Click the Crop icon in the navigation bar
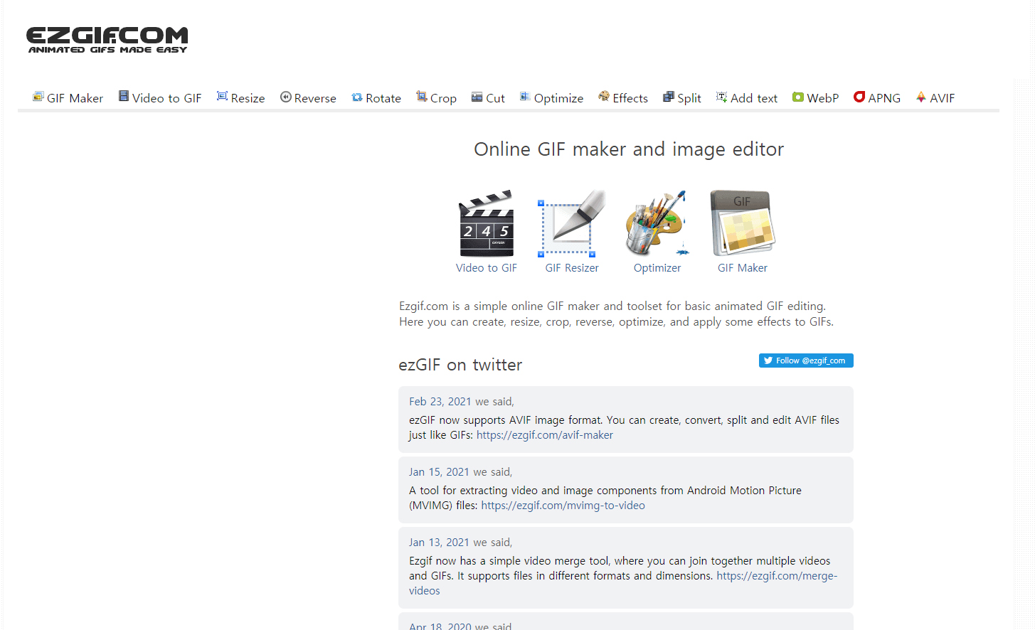The height and width of the screenshot is (630, 1035). tap(422, 97)
